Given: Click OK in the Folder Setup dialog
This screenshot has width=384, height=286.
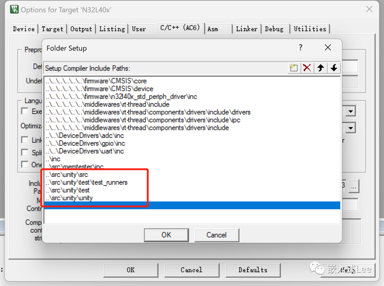Looking at the screenshot, I should pos(166,235).
